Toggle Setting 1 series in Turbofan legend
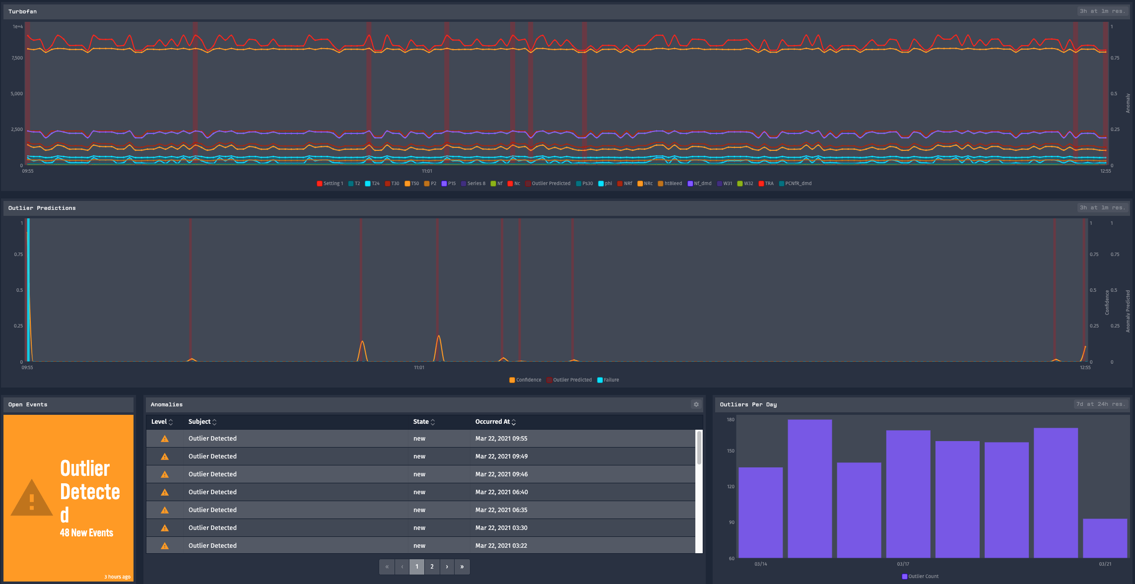Image resolution: width=1135 pixels, height=584 pixels. 330,184
